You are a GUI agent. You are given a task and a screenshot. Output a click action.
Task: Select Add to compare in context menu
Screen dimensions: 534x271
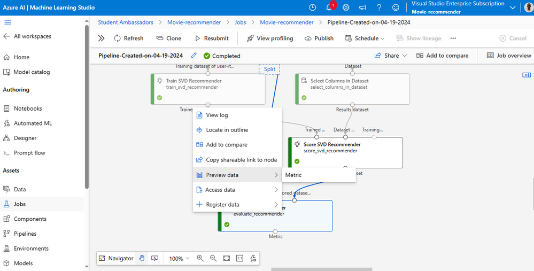[x=237, y=145]
